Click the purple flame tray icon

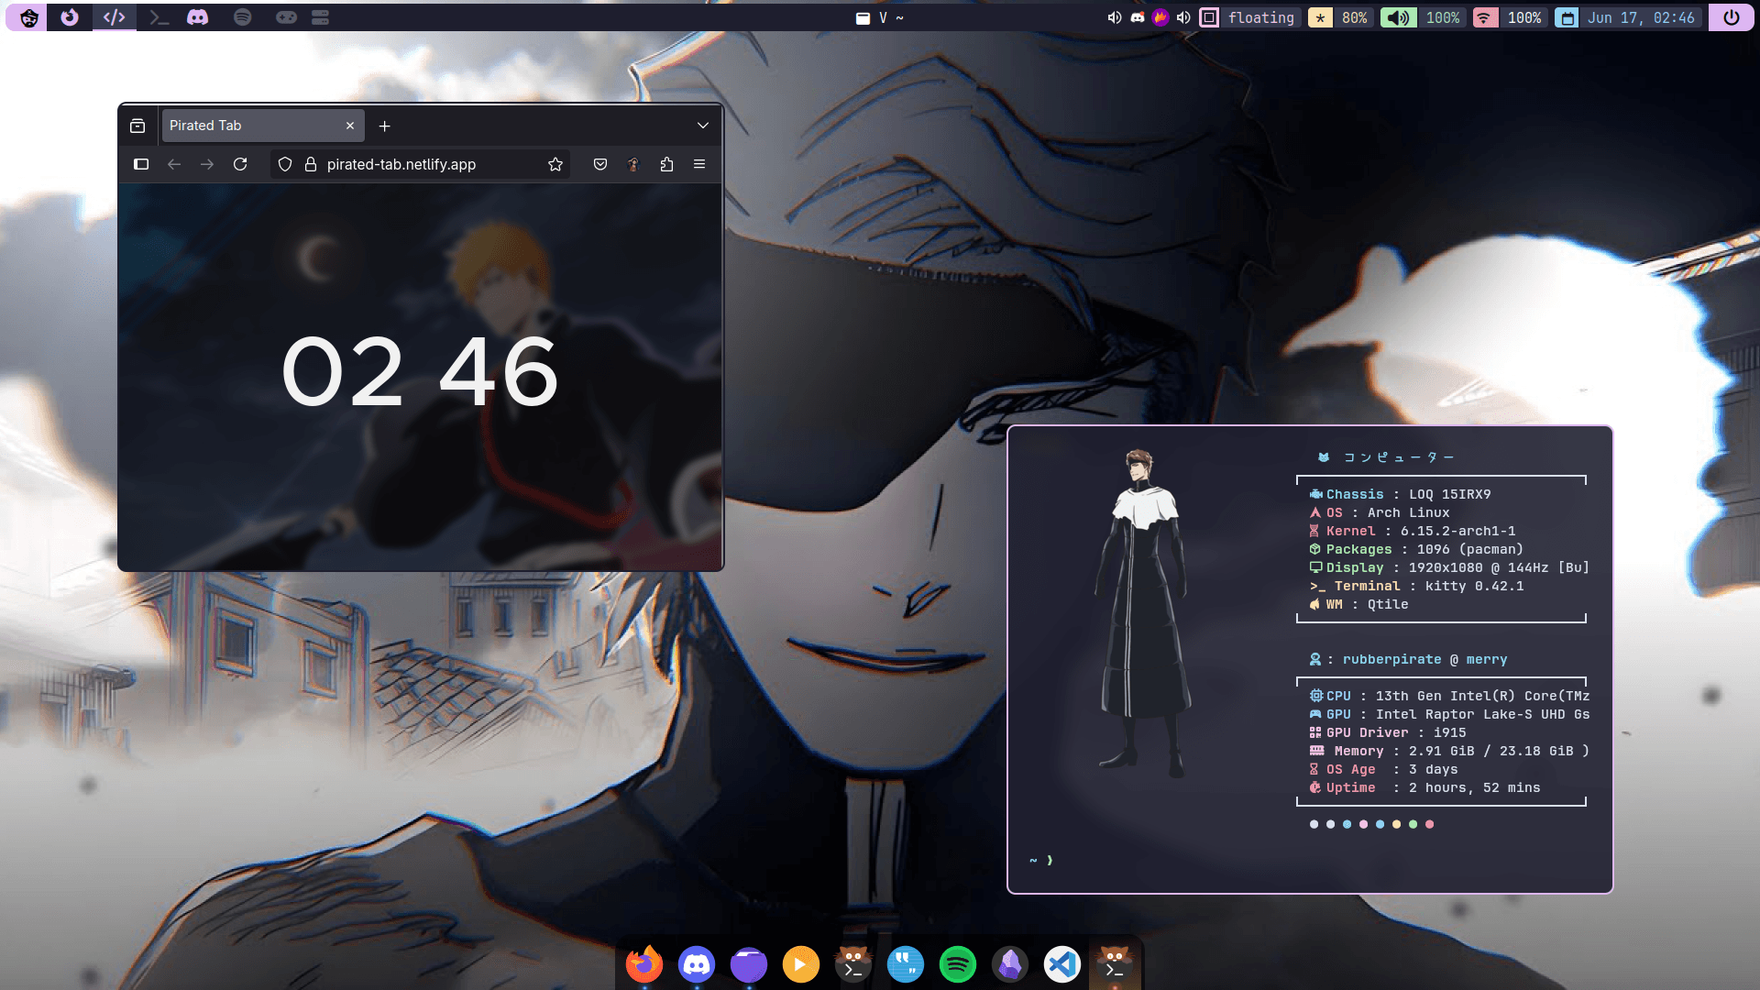click(x=1160, y=17)
